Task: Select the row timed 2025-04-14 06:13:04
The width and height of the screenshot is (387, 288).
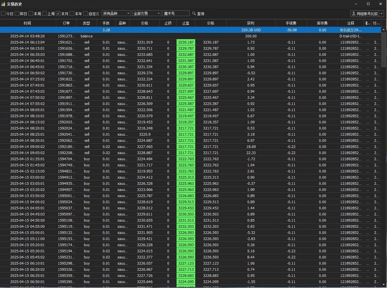Action: [x=191, y=42]
